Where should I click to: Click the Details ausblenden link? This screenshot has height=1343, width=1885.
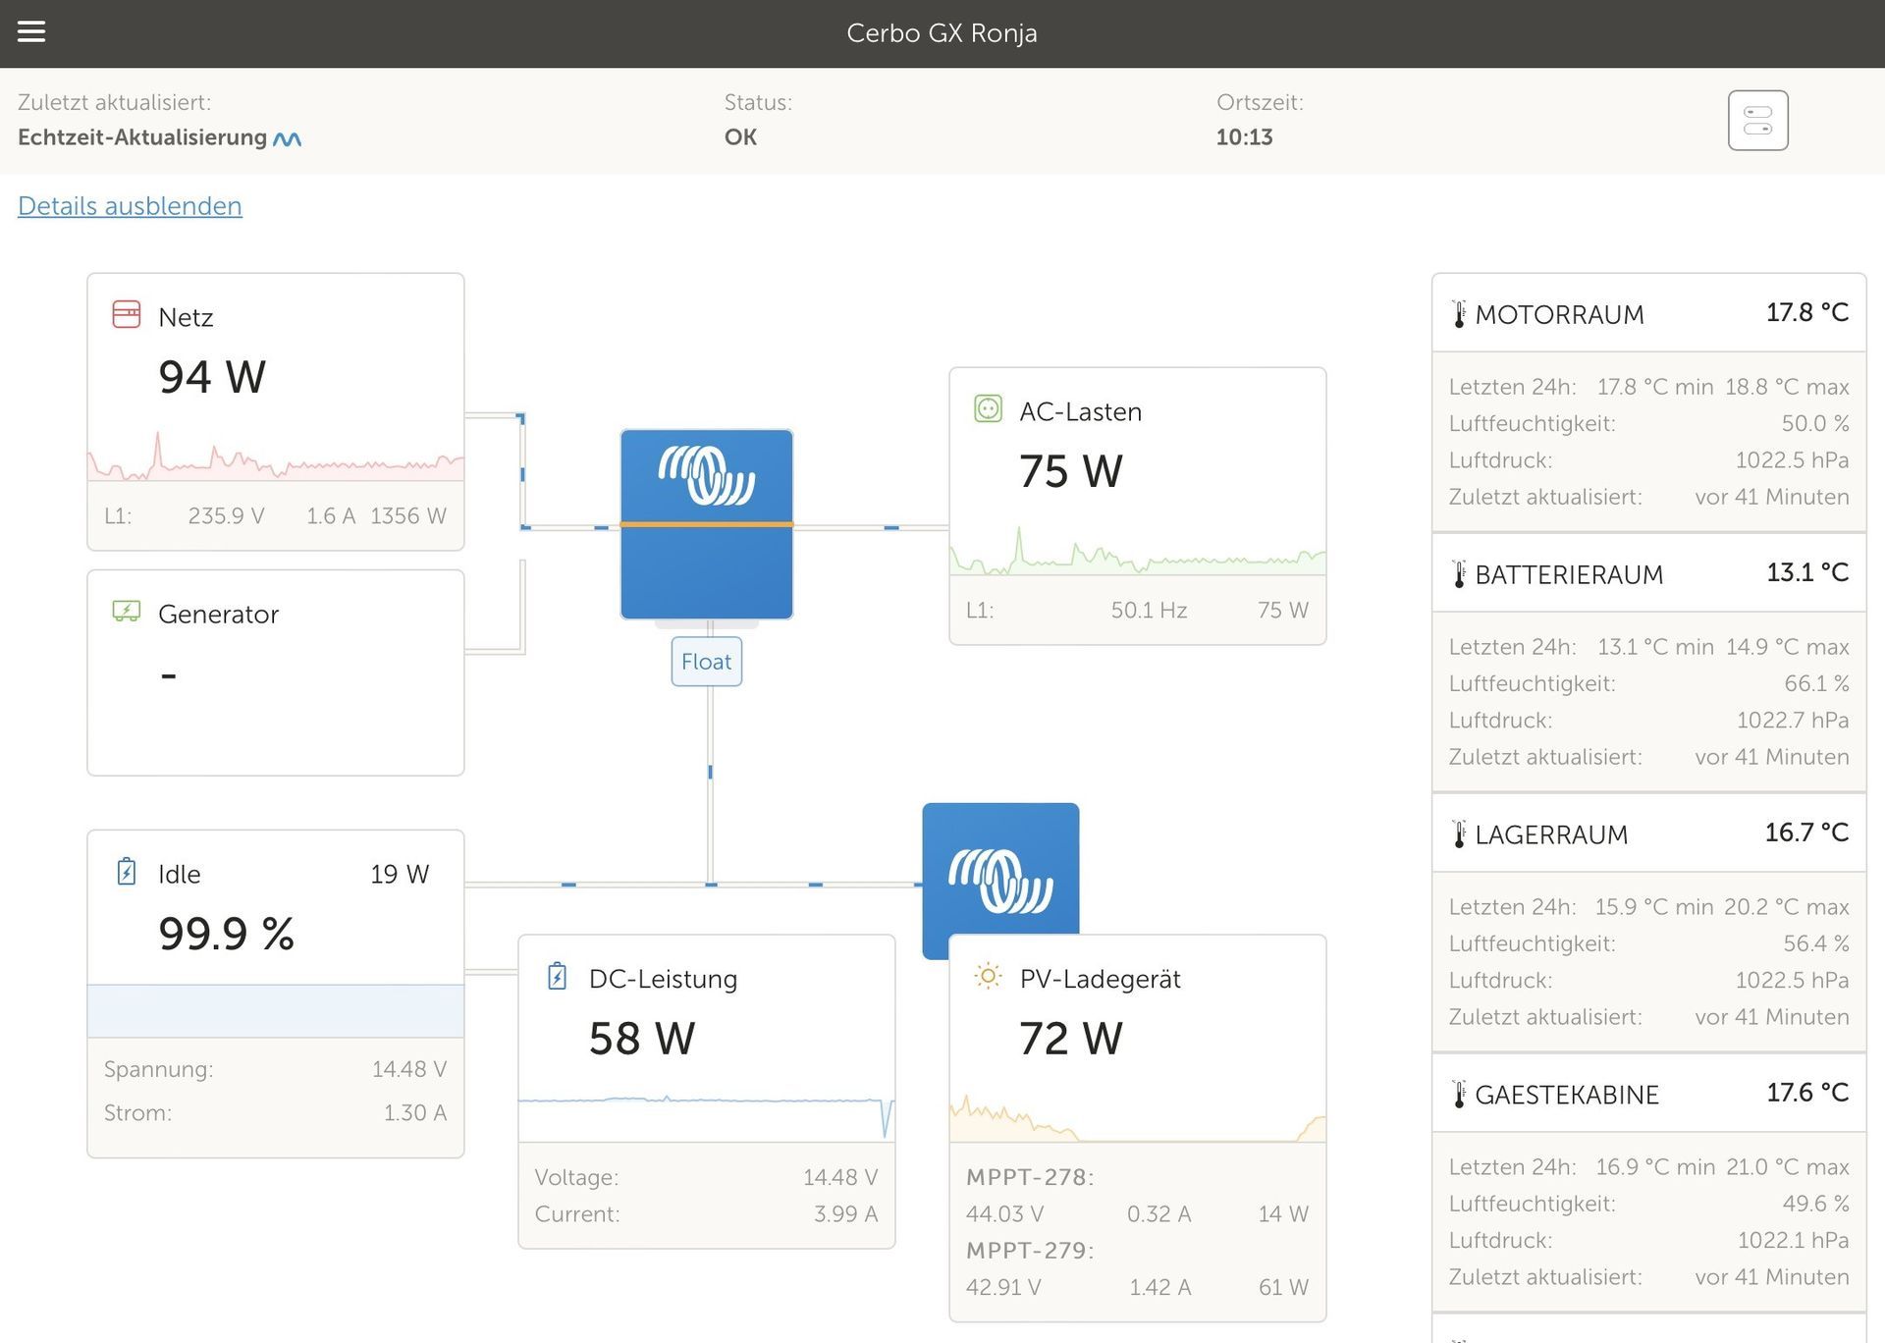[x=130, y=206]
